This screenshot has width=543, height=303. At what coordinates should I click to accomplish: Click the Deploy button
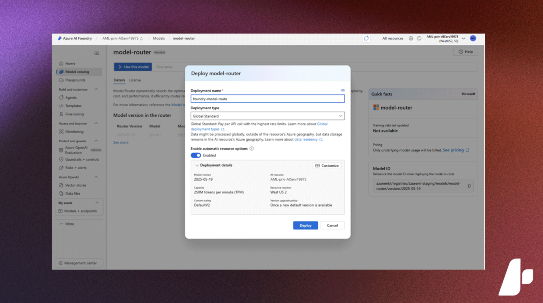coord(305,225)
